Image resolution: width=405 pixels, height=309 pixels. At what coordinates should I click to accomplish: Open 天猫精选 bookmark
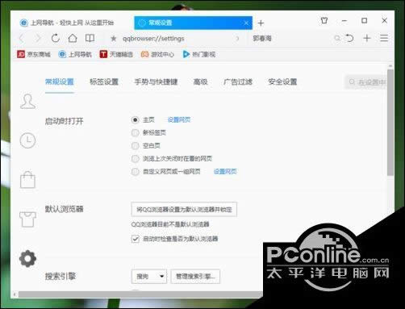[x=116, y=55]
